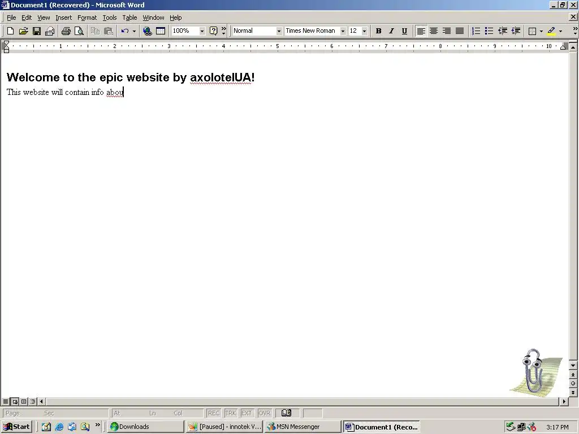Screen dimensions: 579x434
Task: Open the Edit menu
Action: [27, 18]
